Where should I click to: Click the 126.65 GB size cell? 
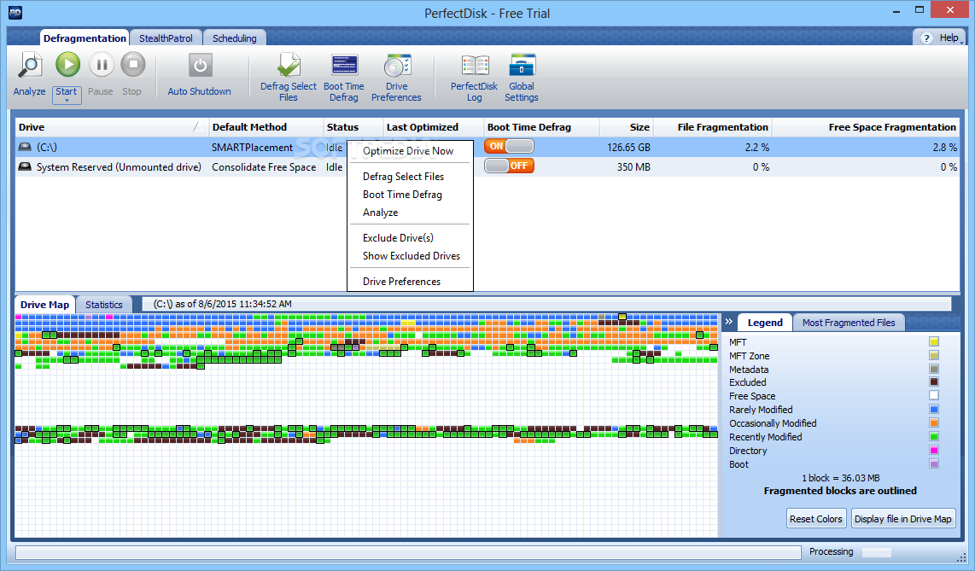click(628, 148)
